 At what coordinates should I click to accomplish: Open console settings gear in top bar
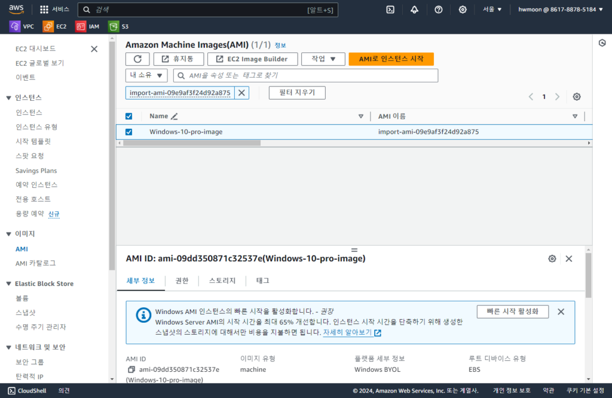[463, 10]
